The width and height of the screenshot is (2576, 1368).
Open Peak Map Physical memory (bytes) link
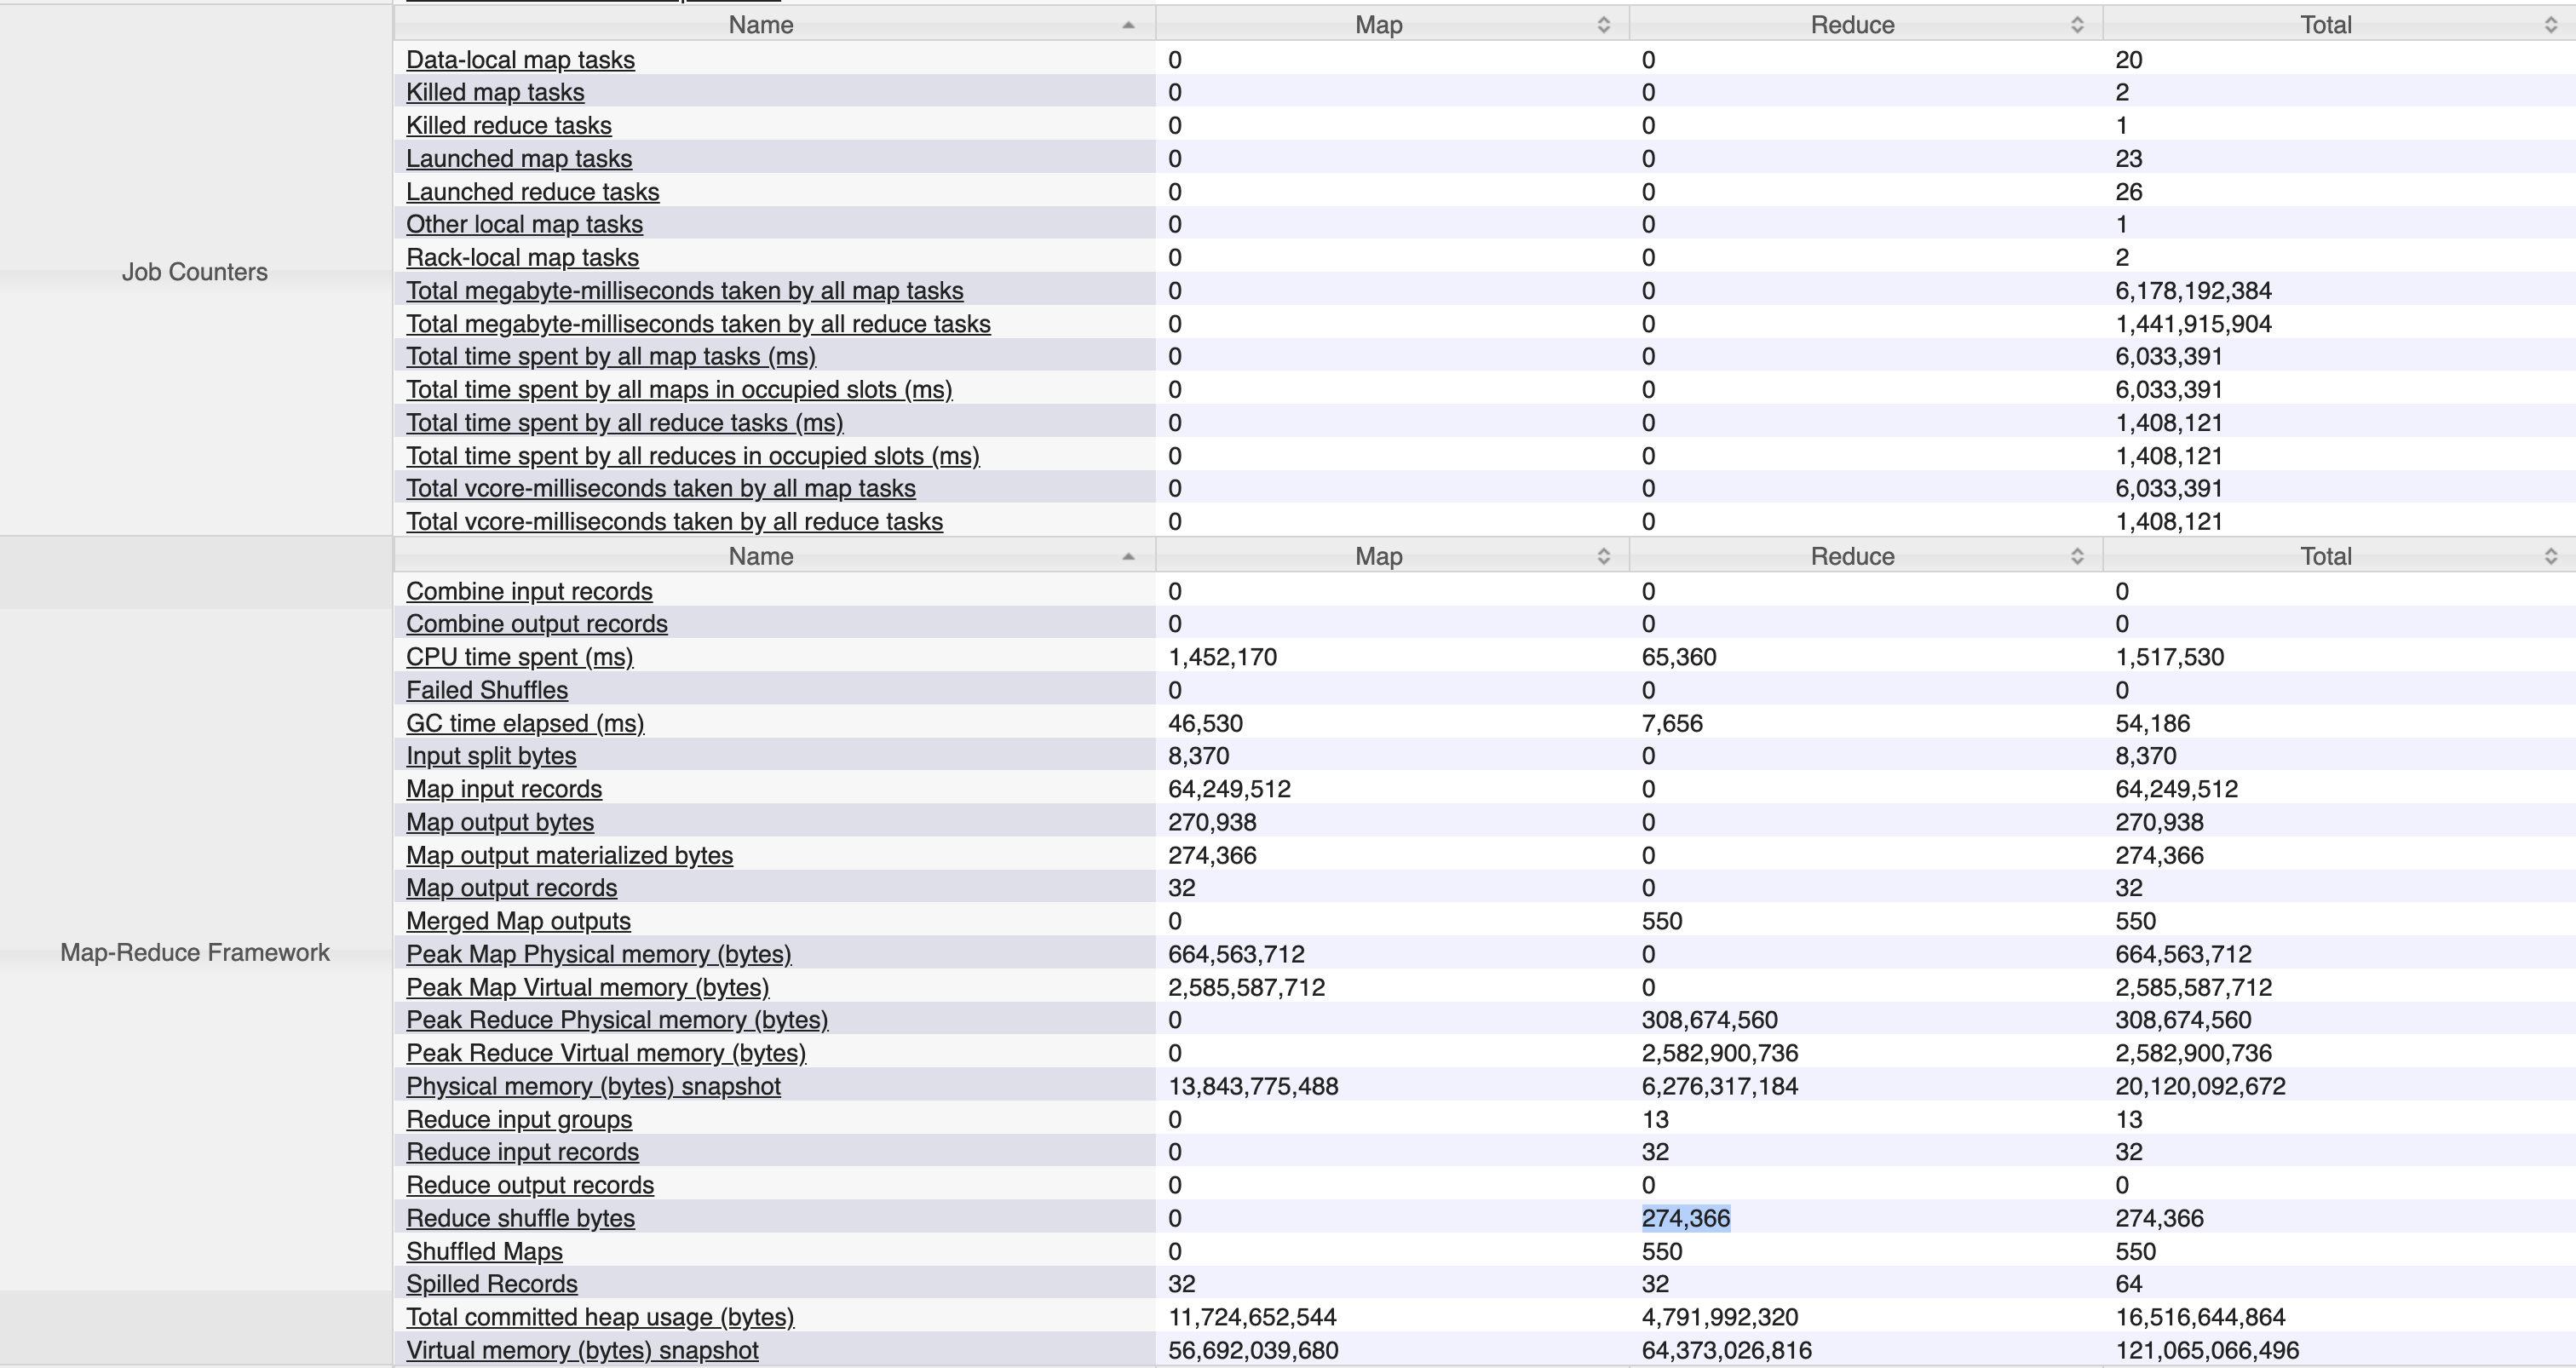tap(599, 955)
